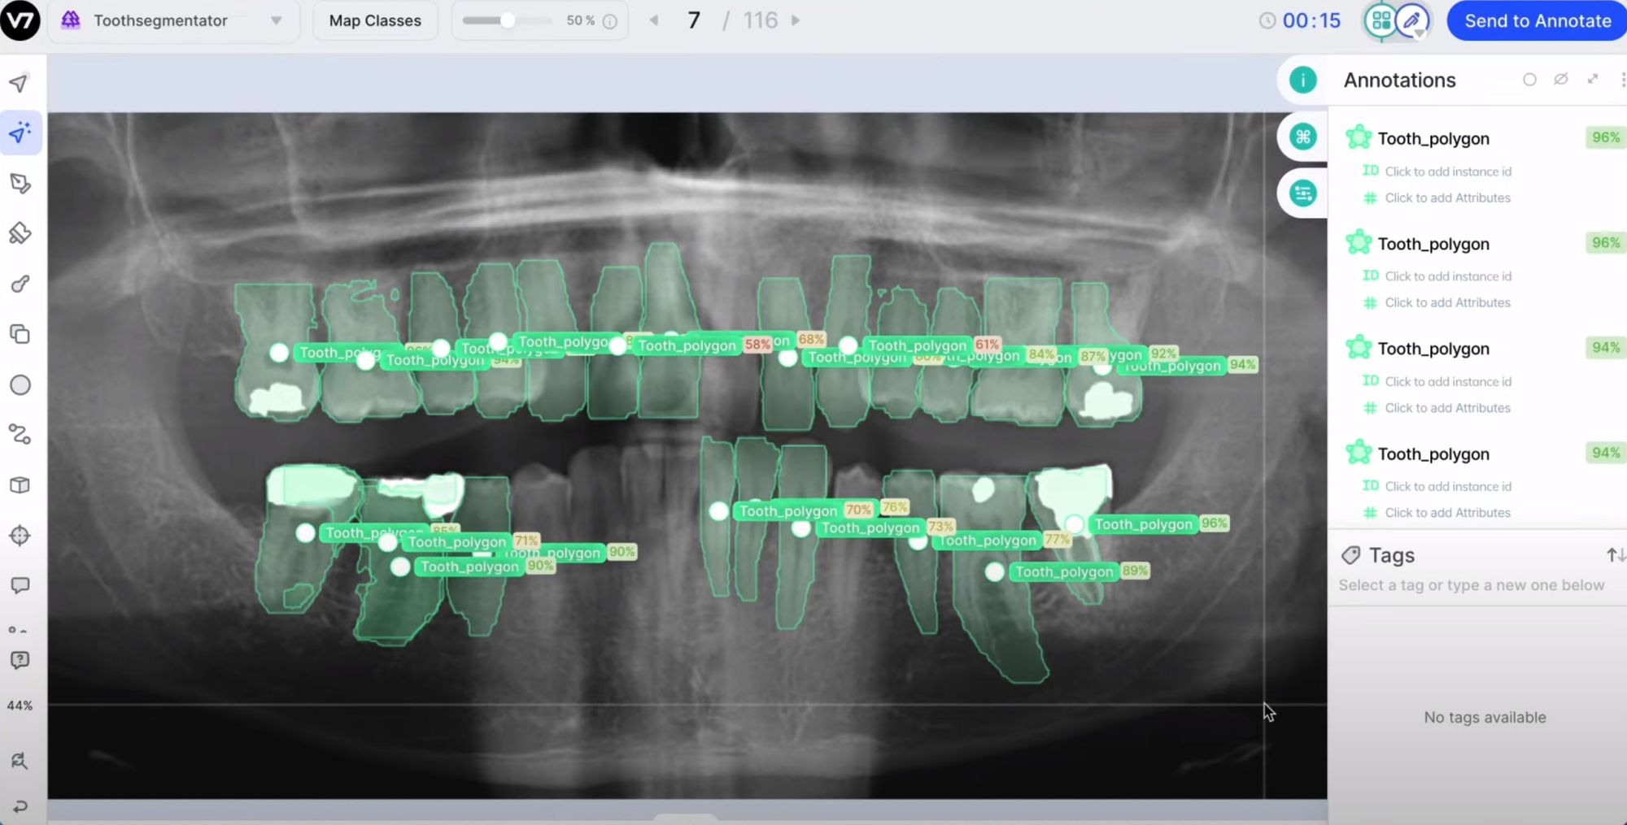The image size is (1627, 825).
Task: Sort tags using the arrows icon
Action: coord(1616,555)
